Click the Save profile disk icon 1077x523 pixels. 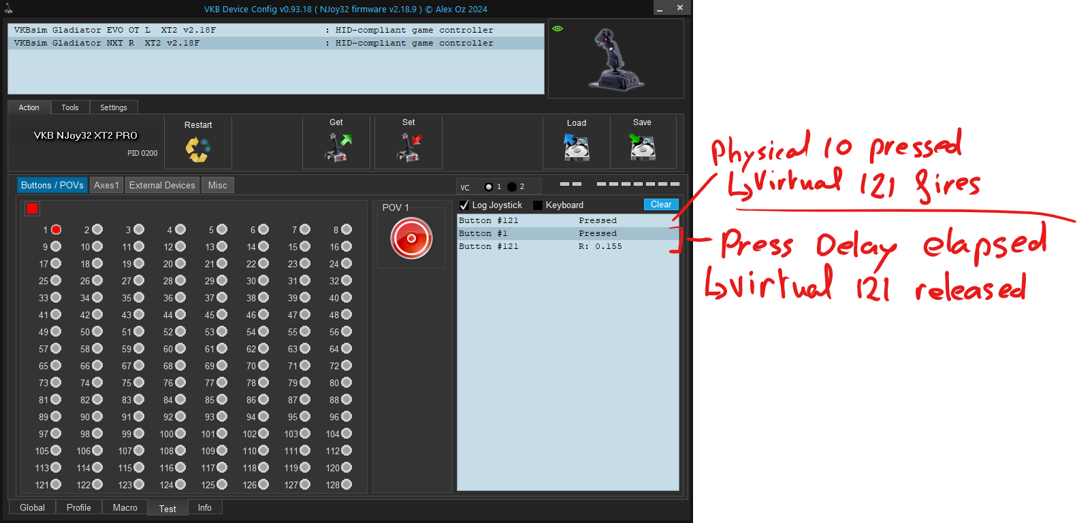pos(642,147)
